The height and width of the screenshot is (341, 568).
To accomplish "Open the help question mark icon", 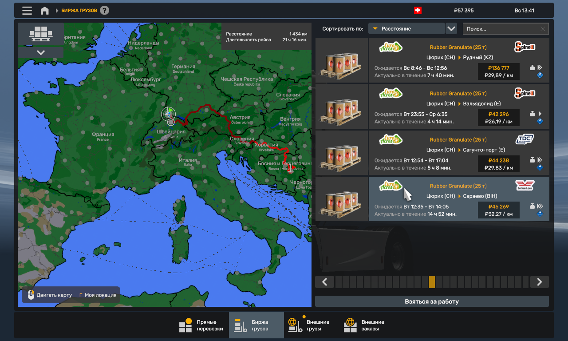I will (104, 10).
